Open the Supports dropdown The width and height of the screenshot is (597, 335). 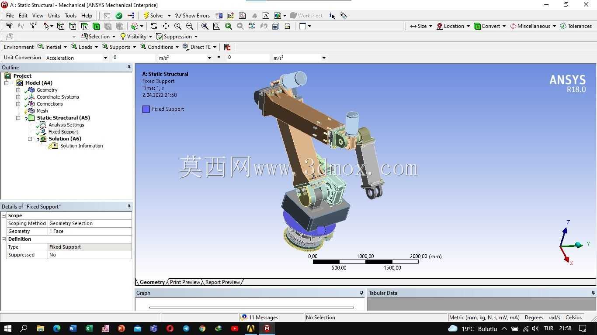[119, 47]
